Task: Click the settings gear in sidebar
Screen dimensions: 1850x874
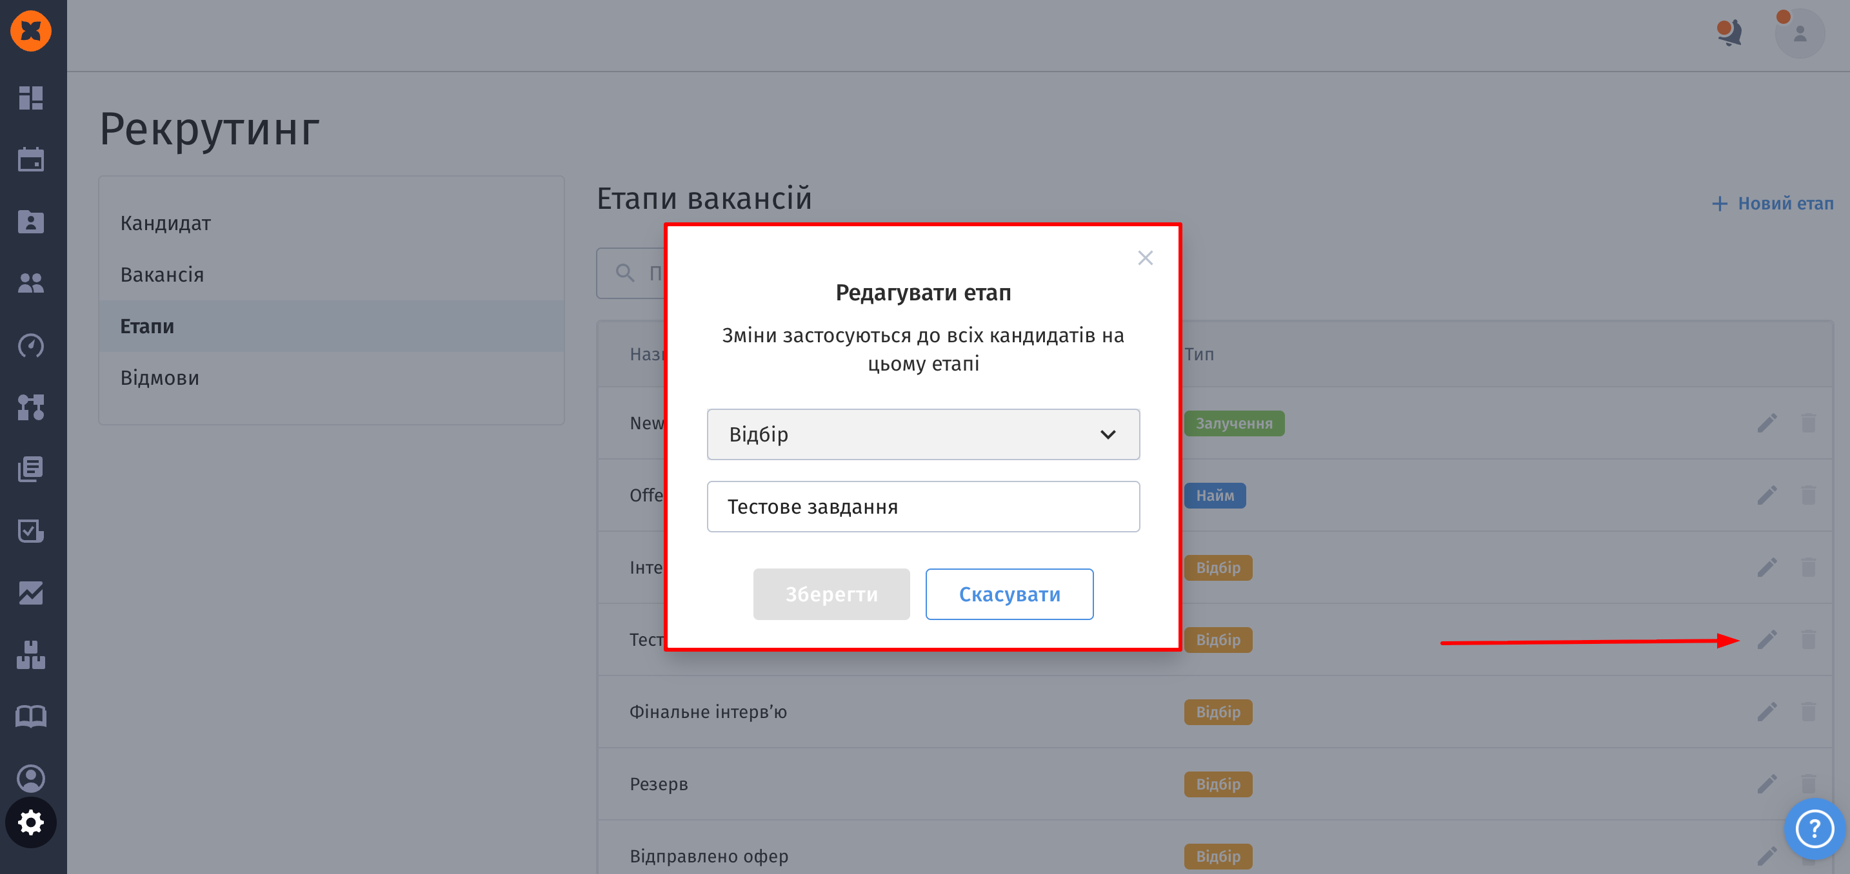Action: click(x=31, y=822)
